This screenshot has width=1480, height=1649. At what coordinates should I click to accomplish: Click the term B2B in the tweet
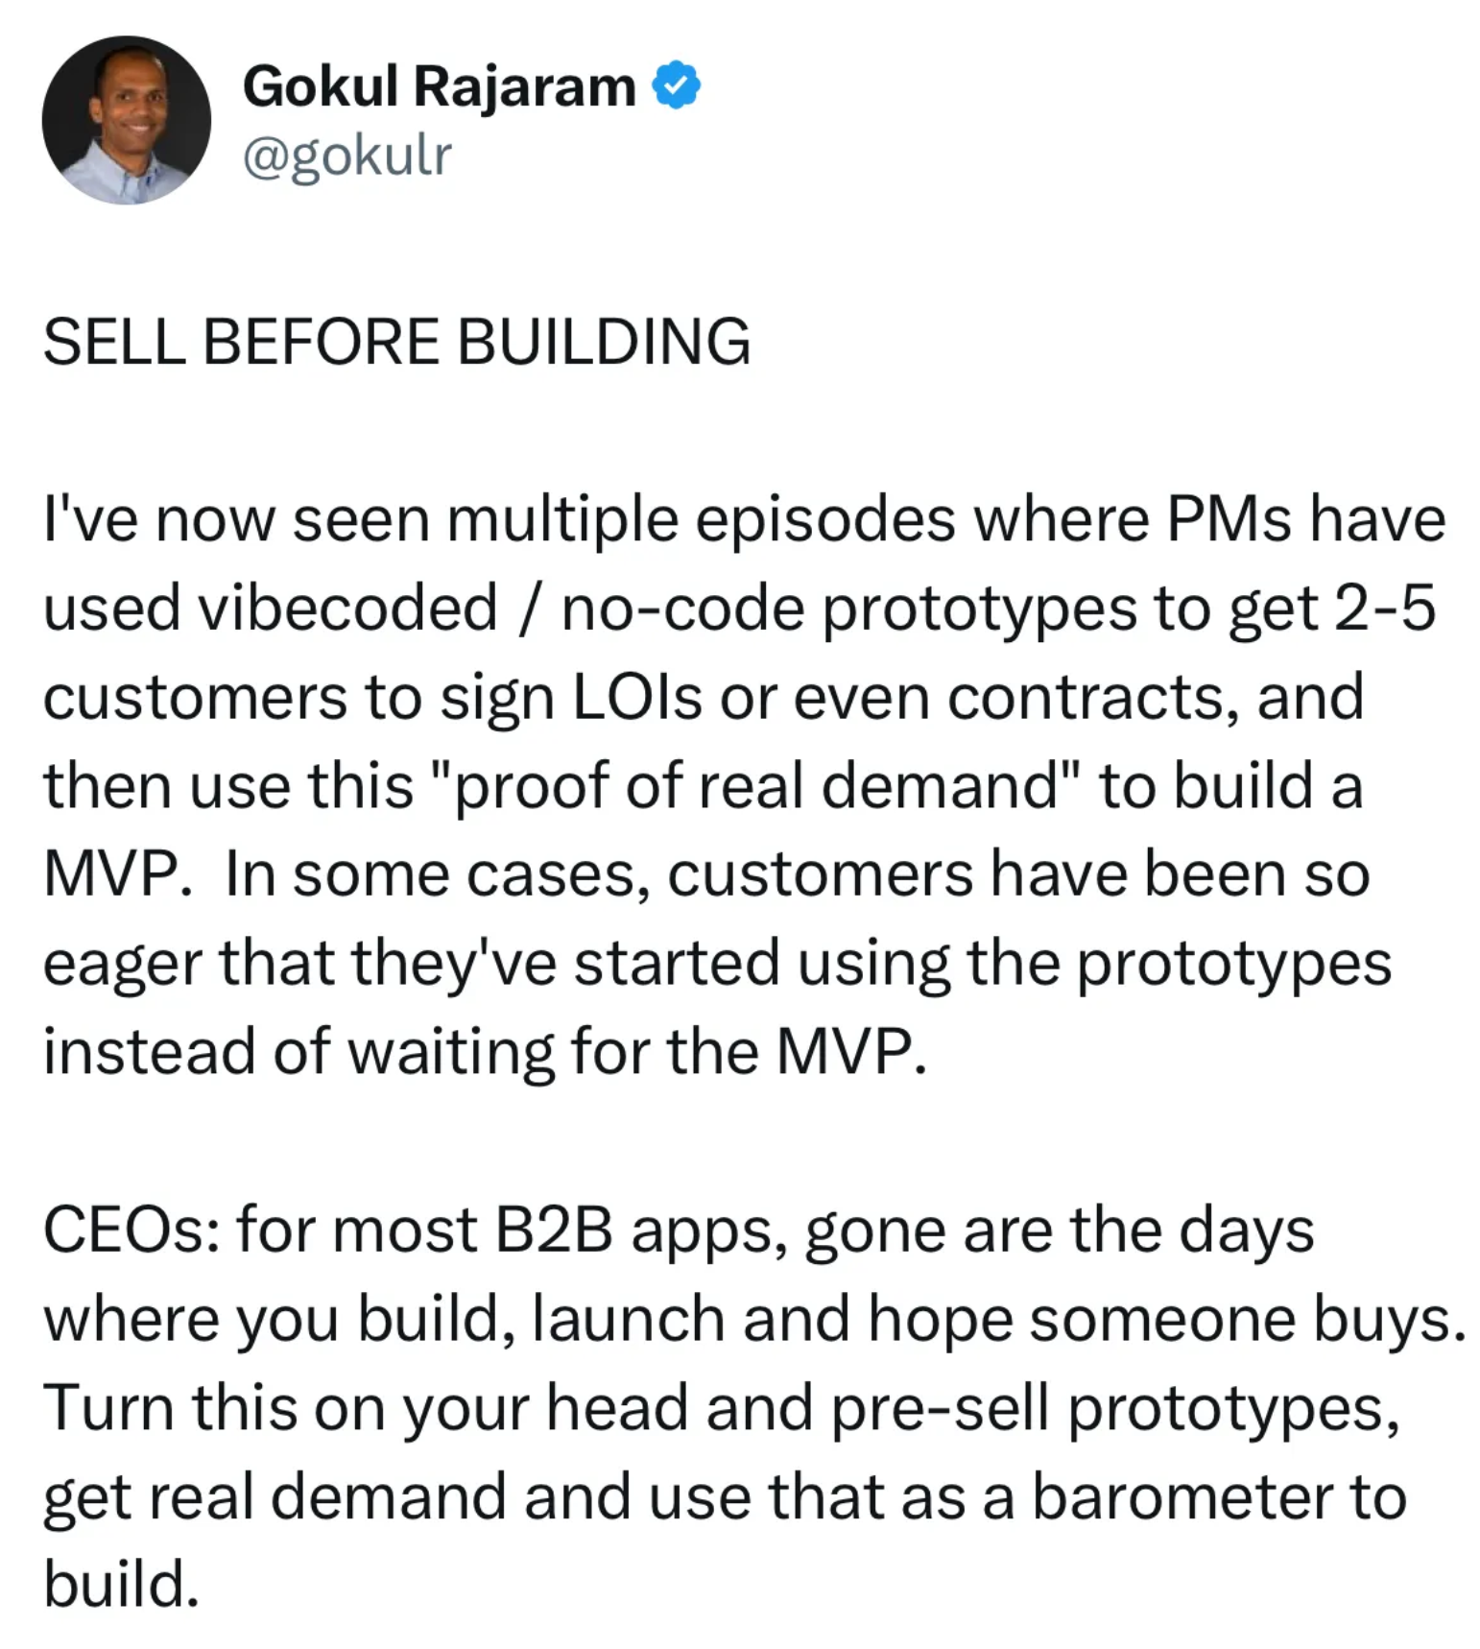[553, 1230]
